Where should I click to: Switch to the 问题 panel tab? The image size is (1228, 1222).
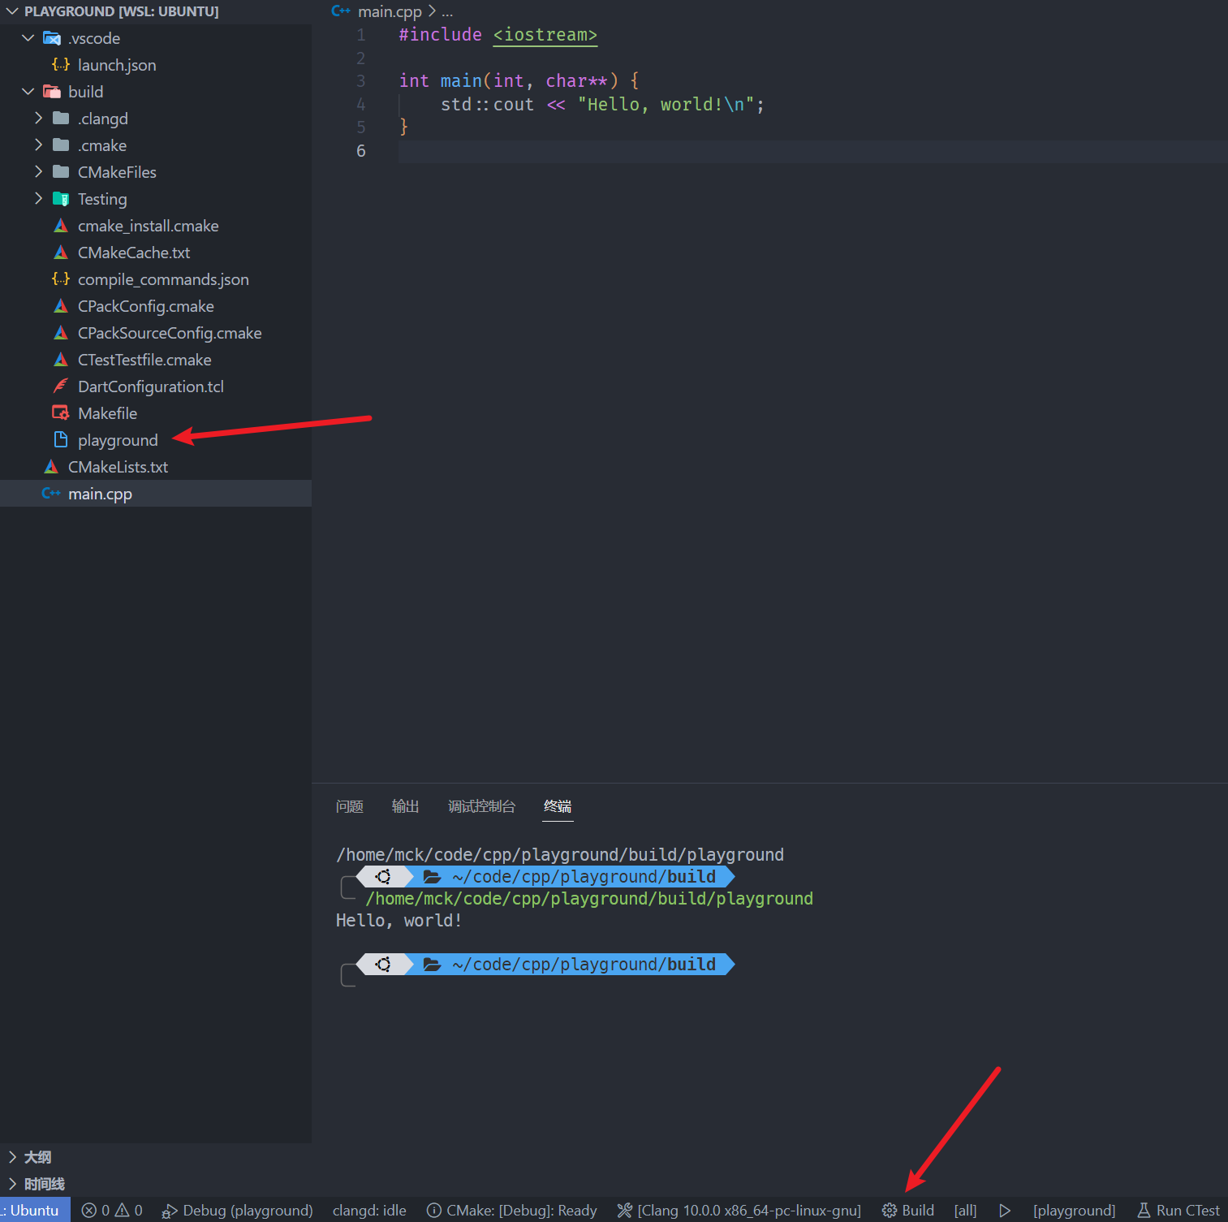pyautogui.click(x=349, y=806)
